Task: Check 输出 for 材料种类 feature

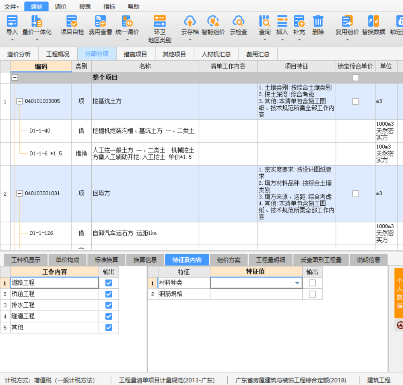Action: pyautogui.click(x=312, y=283)
